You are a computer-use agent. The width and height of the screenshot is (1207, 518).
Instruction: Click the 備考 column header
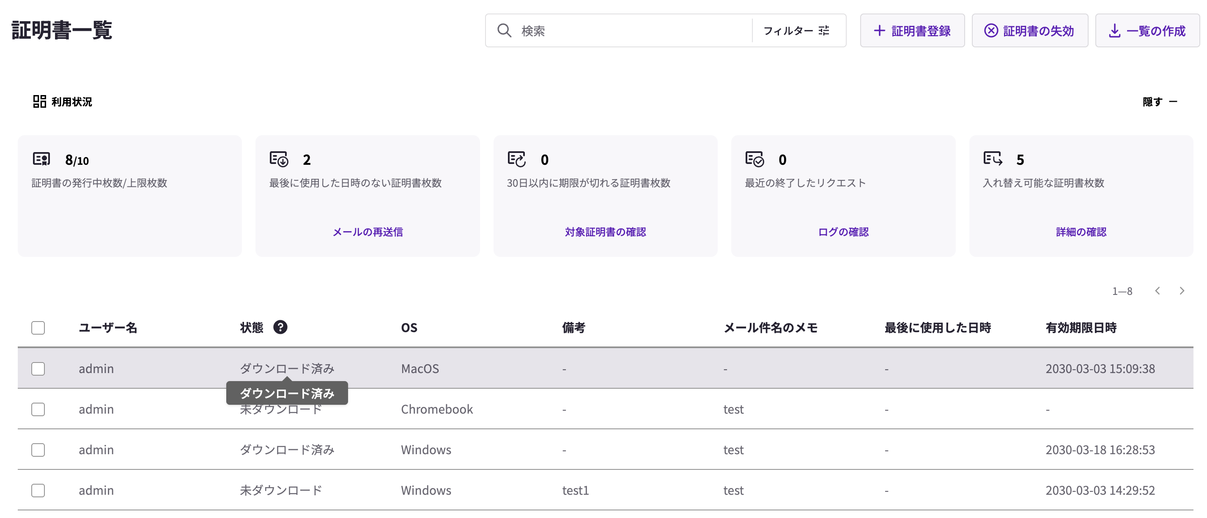pyautogui.click(x=573, y=327)
